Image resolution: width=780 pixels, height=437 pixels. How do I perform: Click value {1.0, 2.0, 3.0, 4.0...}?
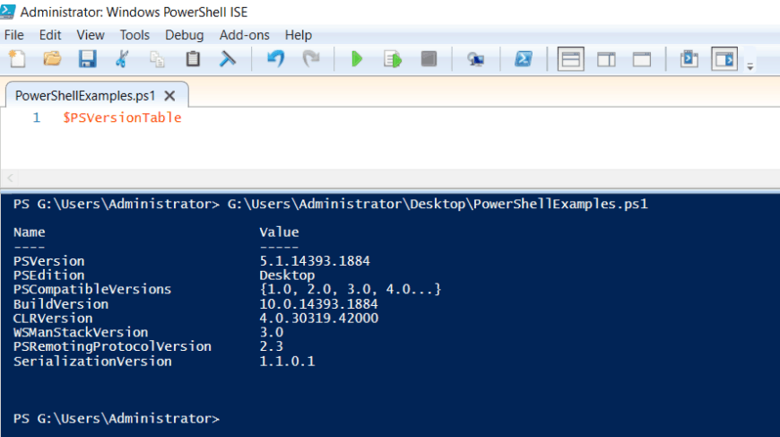(351, 289)
